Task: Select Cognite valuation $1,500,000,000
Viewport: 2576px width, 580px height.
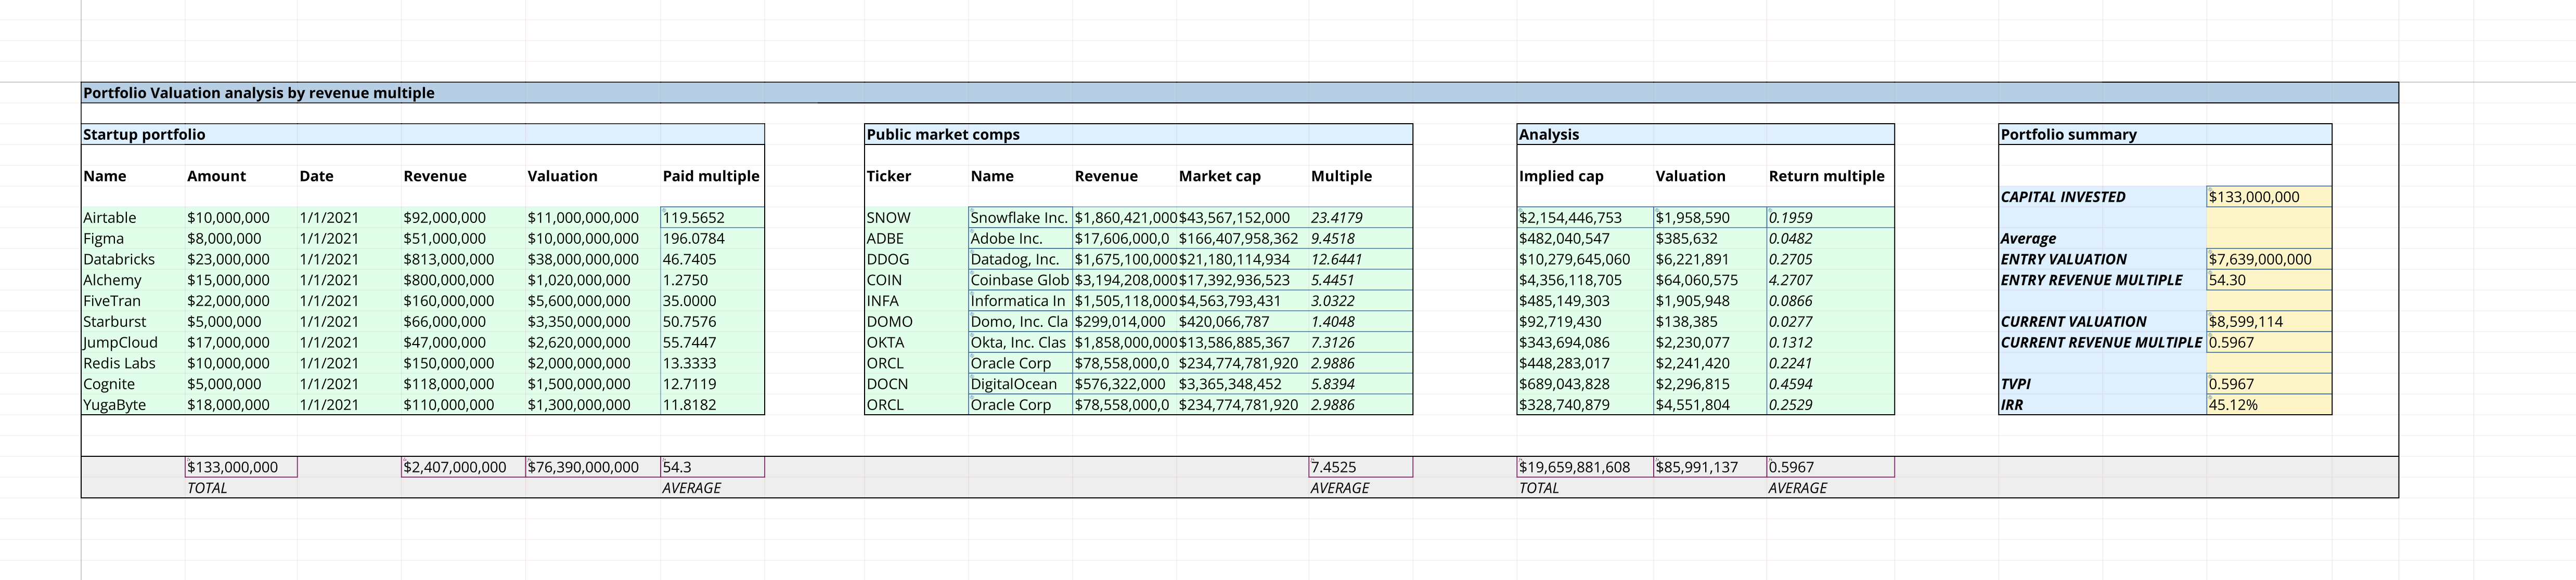Action: point(593,385)
